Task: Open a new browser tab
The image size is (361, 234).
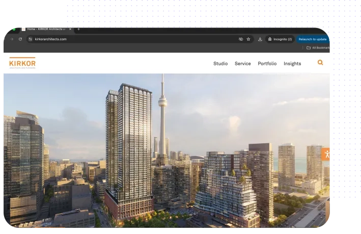Action: point(79,29)
